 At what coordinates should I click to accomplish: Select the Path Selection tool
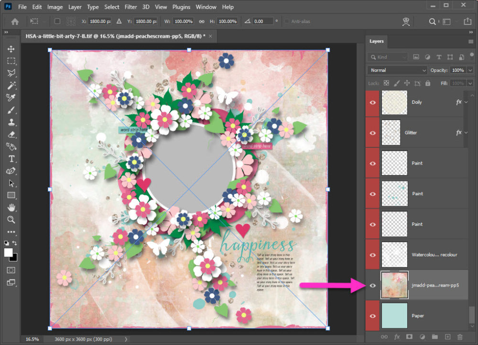tap(11, 183)
